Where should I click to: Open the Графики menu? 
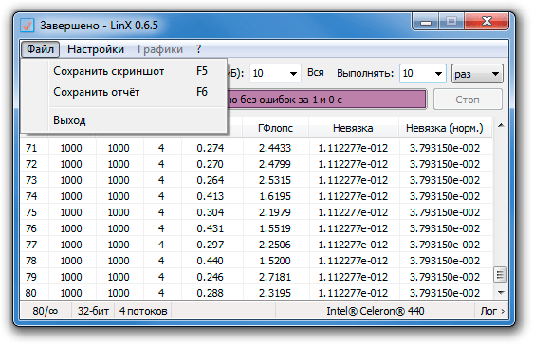[x=160, y=49]
